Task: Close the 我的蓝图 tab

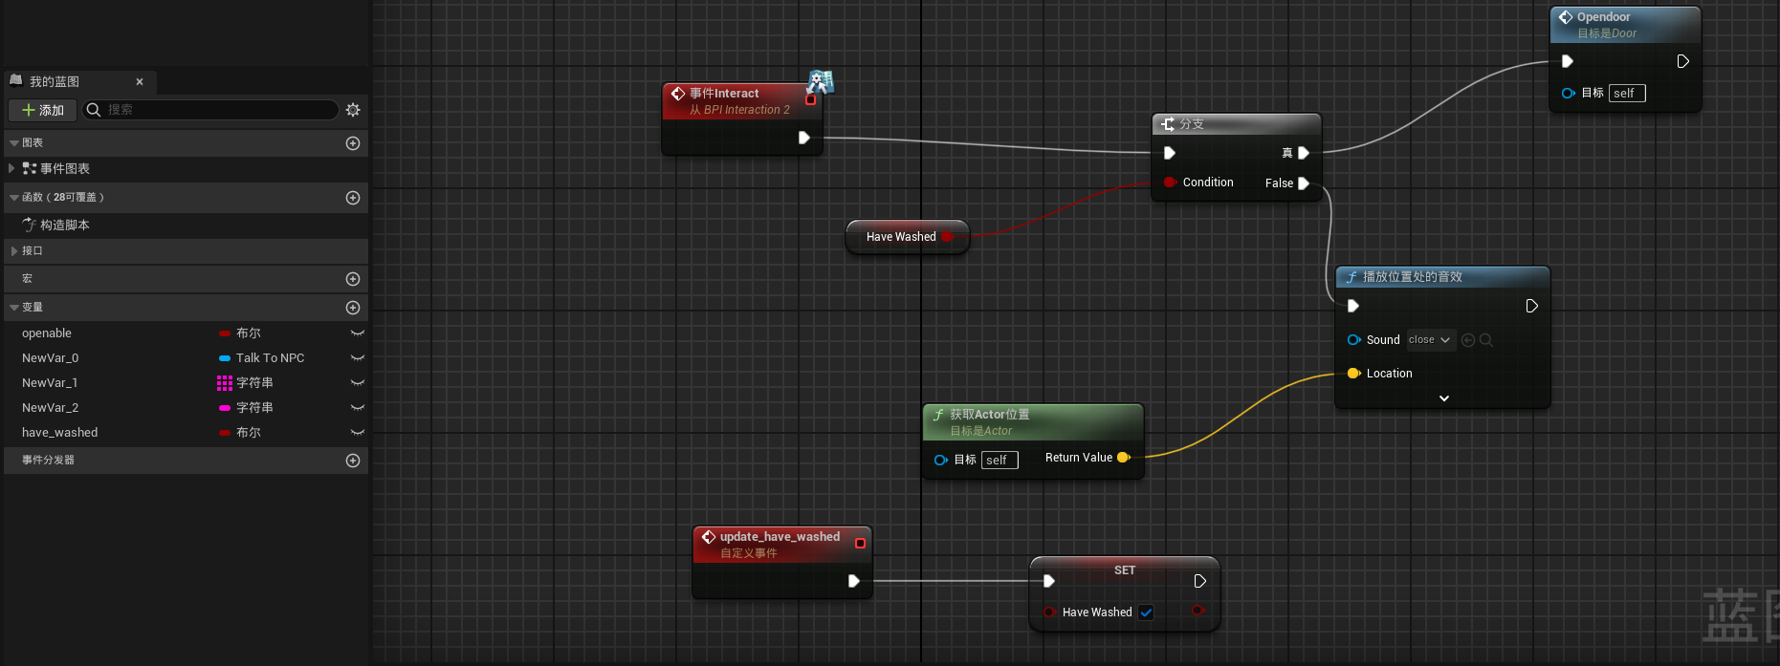Action: (x=140, y=82)
